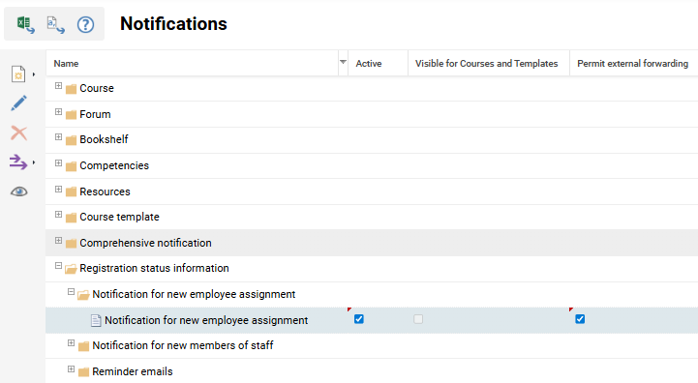Image resolution: width=698 pixels, height=383 pixels.
Task: Select the Reminder emails row label
Action: [133, 371]
